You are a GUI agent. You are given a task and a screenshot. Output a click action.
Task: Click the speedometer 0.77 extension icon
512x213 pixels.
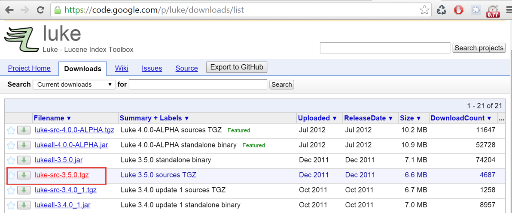tap(493, 11)
